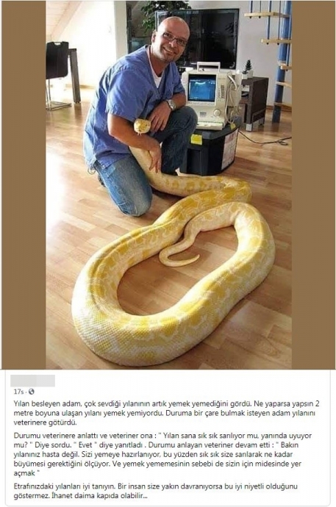This screenshot has height=507, width=336.
Task: Click the brown margin left of the photo
Action: [x=24, y=184]
